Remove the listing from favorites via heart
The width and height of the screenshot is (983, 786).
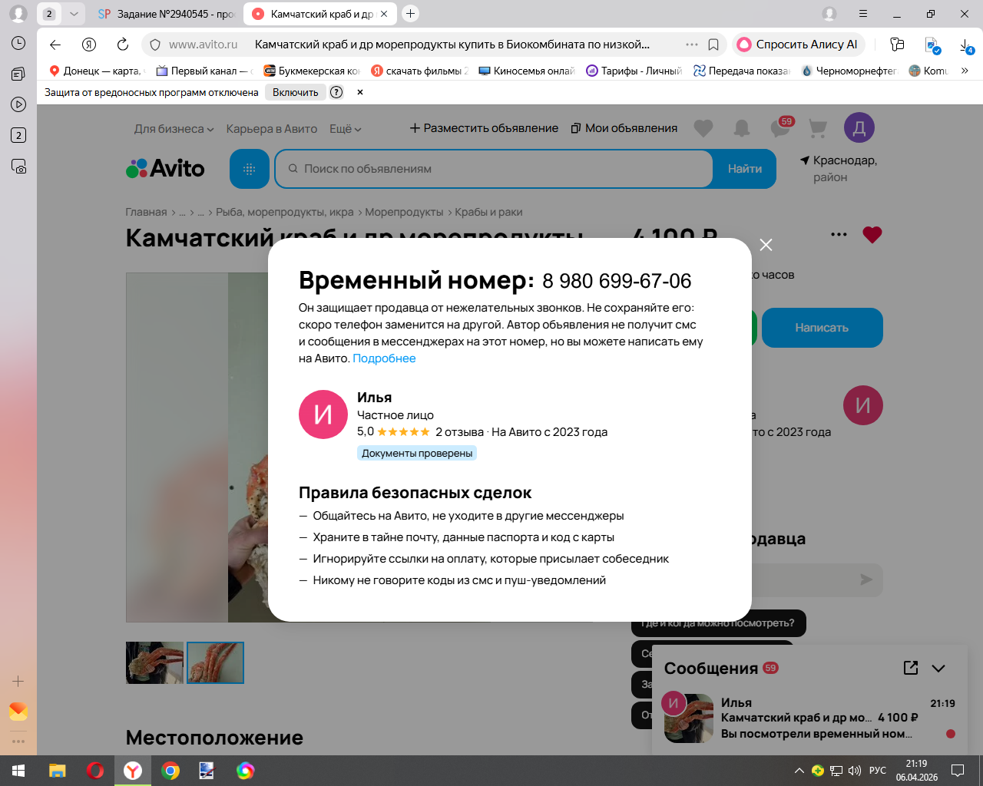tap(872, 235)
